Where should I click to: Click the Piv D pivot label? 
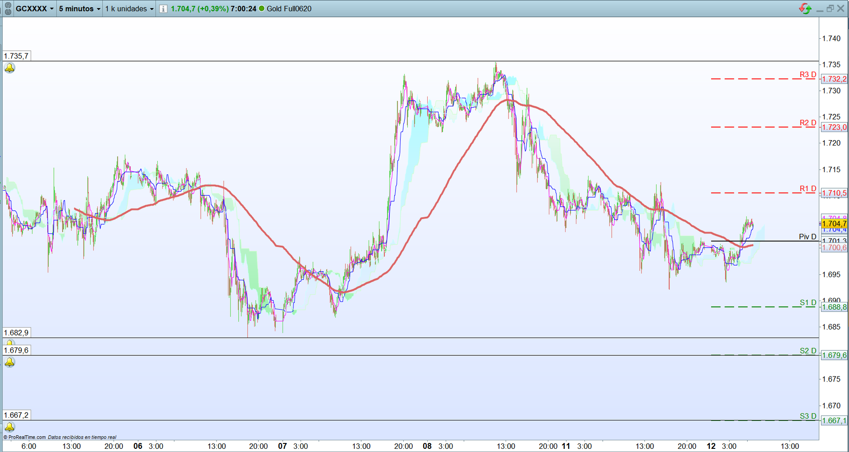click(x=807, y=237)
